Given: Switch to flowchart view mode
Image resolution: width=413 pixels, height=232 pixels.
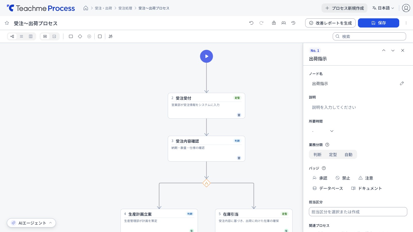Looking at the screenshot, I should click(x=12, y=36).
